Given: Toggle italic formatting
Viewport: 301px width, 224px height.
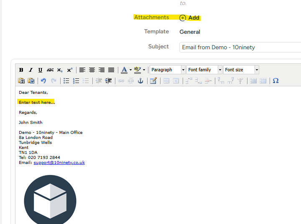Looking at the screenshot, I should coord(31,70).
